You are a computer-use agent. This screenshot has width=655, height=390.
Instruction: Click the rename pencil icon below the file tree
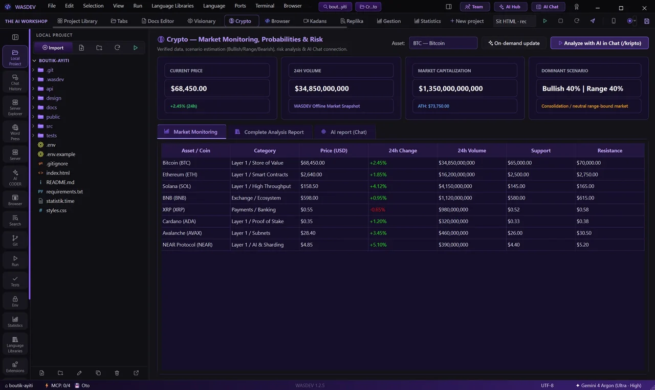pos(79,373)
